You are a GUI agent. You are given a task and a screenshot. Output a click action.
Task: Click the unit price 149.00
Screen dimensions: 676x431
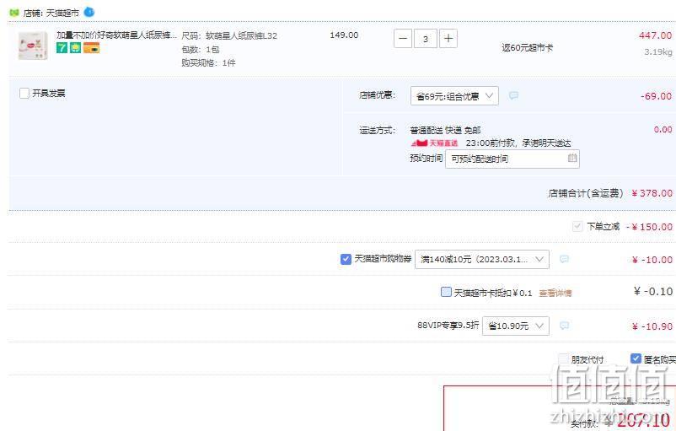(344, 35)
